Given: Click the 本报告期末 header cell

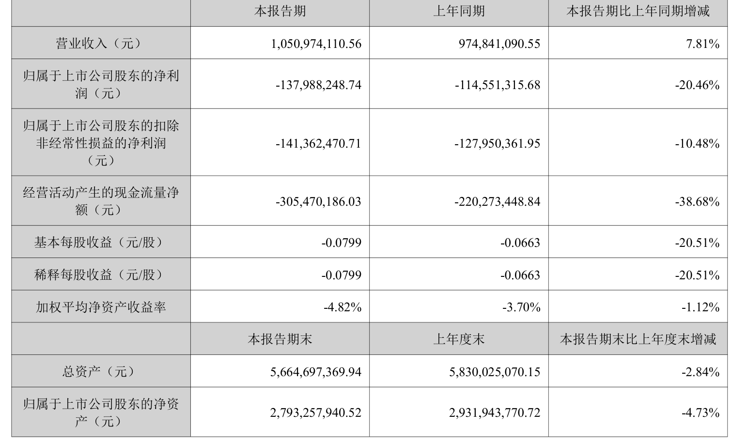Looking at the screenshot, I should 280,339.
